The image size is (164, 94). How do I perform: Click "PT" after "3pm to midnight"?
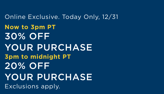click(x=67, y=57)
